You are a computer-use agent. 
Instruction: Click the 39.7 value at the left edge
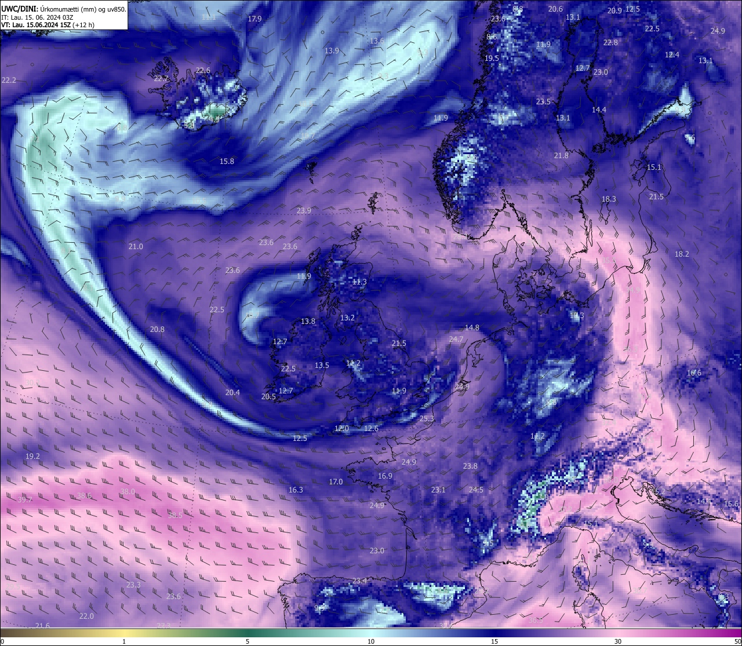25,499
